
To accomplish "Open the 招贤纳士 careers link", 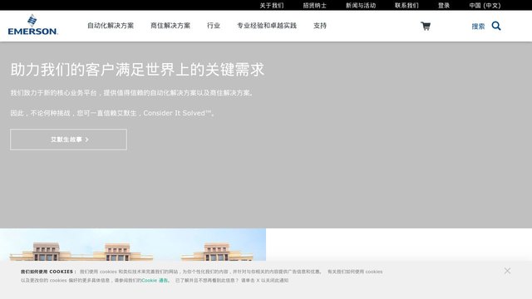I will click(x=314, y=6).
